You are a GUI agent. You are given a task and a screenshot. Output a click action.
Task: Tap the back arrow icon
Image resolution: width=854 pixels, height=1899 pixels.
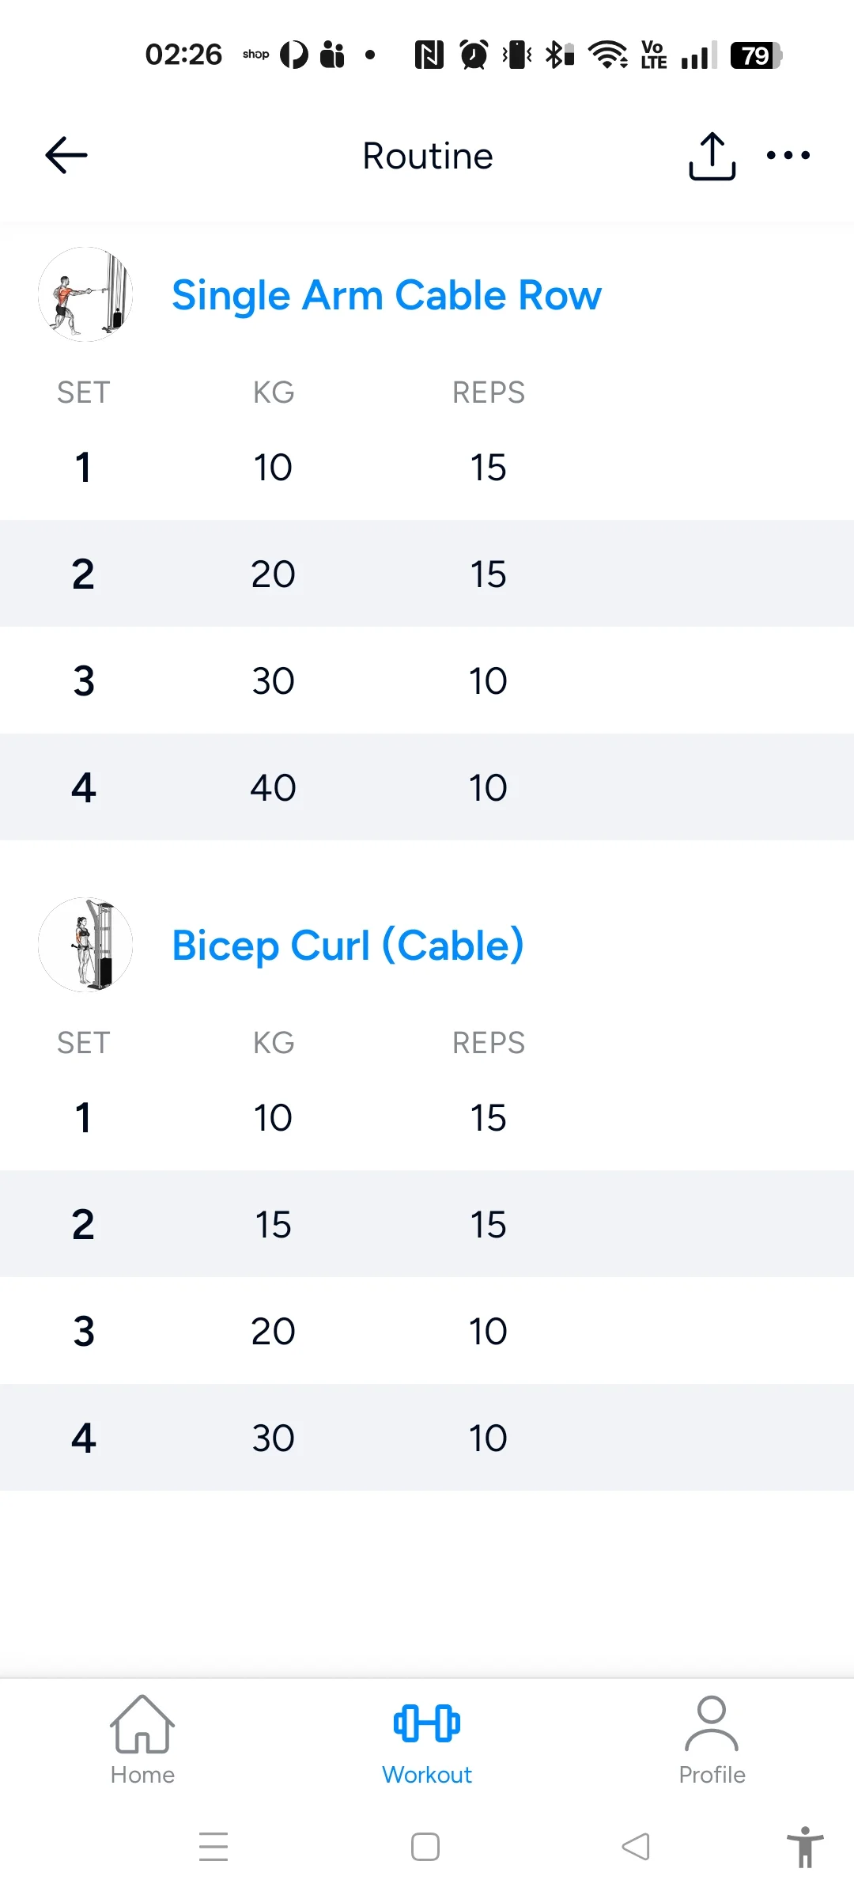tap(66, 155)
